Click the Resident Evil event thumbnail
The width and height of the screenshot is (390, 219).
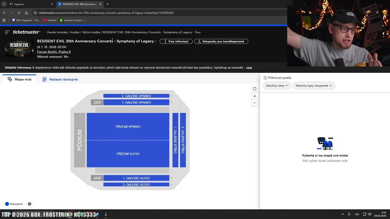(19, 48)
